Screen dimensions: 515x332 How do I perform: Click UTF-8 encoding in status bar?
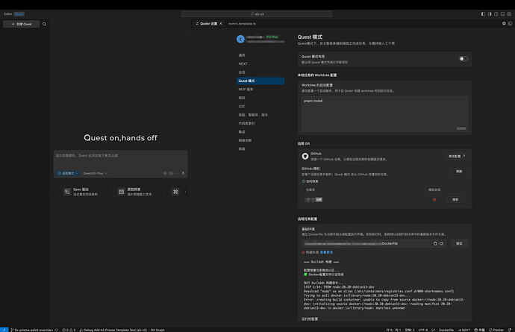pyautogui.click(x=423, y=330)
